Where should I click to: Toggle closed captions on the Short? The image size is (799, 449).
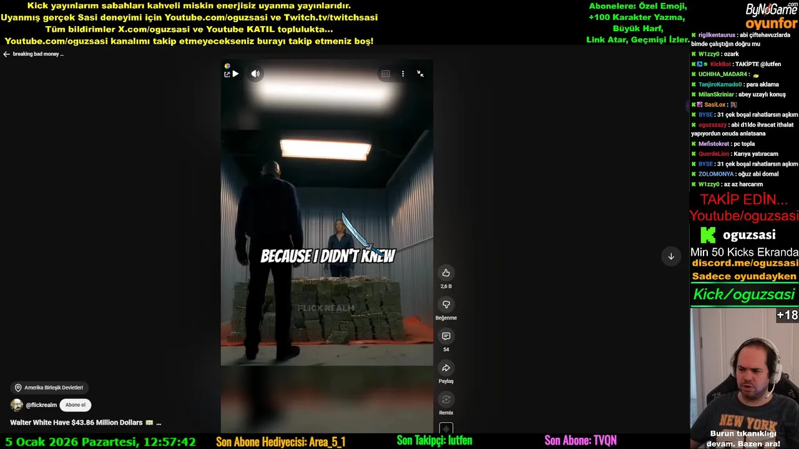point(386,74)
